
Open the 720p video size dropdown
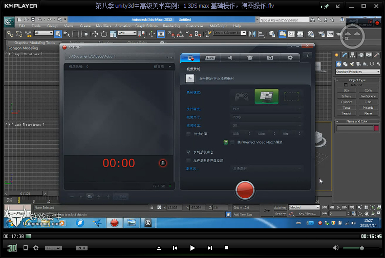pos(267,118)
